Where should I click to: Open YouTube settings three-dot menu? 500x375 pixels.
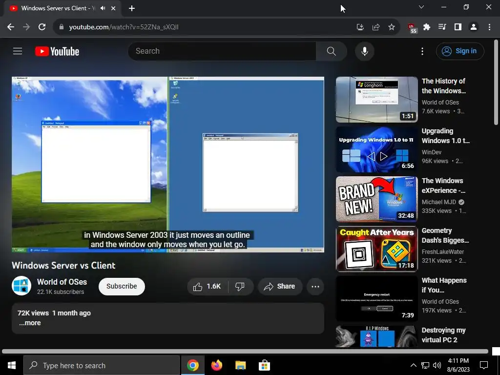[x=422, y=51]
